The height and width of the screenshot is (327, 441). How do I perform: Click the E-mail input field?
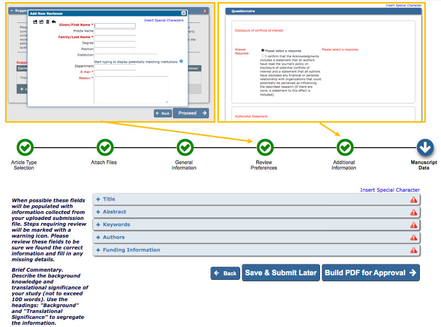(x=115, y=73)
